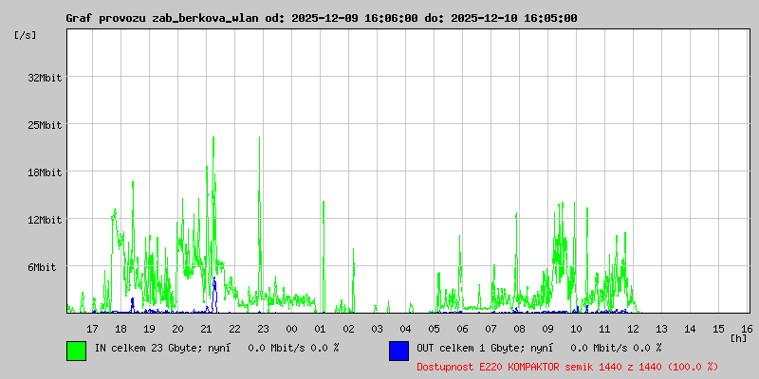Click the IN celkem 23 Gbyte legend text
Viewport: 759px width, 379px height.
(216, 348)
